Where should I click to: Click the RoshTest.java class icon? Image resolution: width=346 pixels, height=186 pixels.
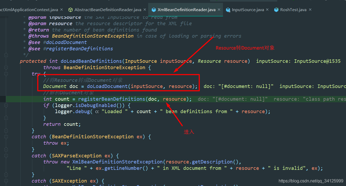tap(277, 10)
